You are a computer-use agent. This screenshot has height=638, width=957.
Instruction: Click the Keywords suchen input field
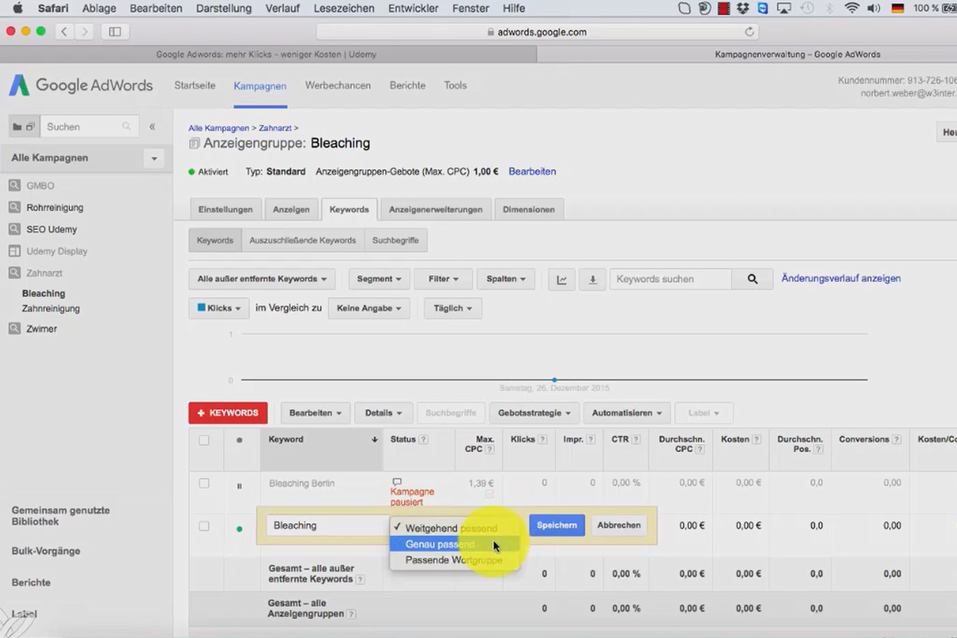pyautogui.click(x=671, y=279)
